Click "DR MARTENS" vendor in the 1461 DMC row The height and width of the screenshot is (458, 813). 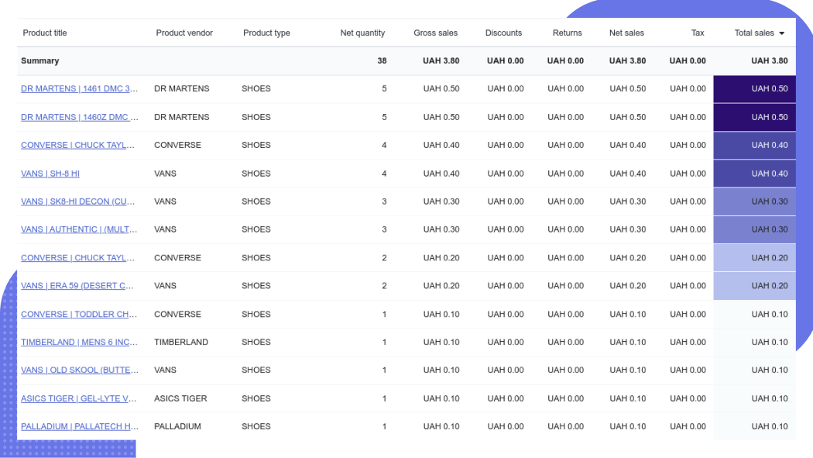tap(181, 88)
